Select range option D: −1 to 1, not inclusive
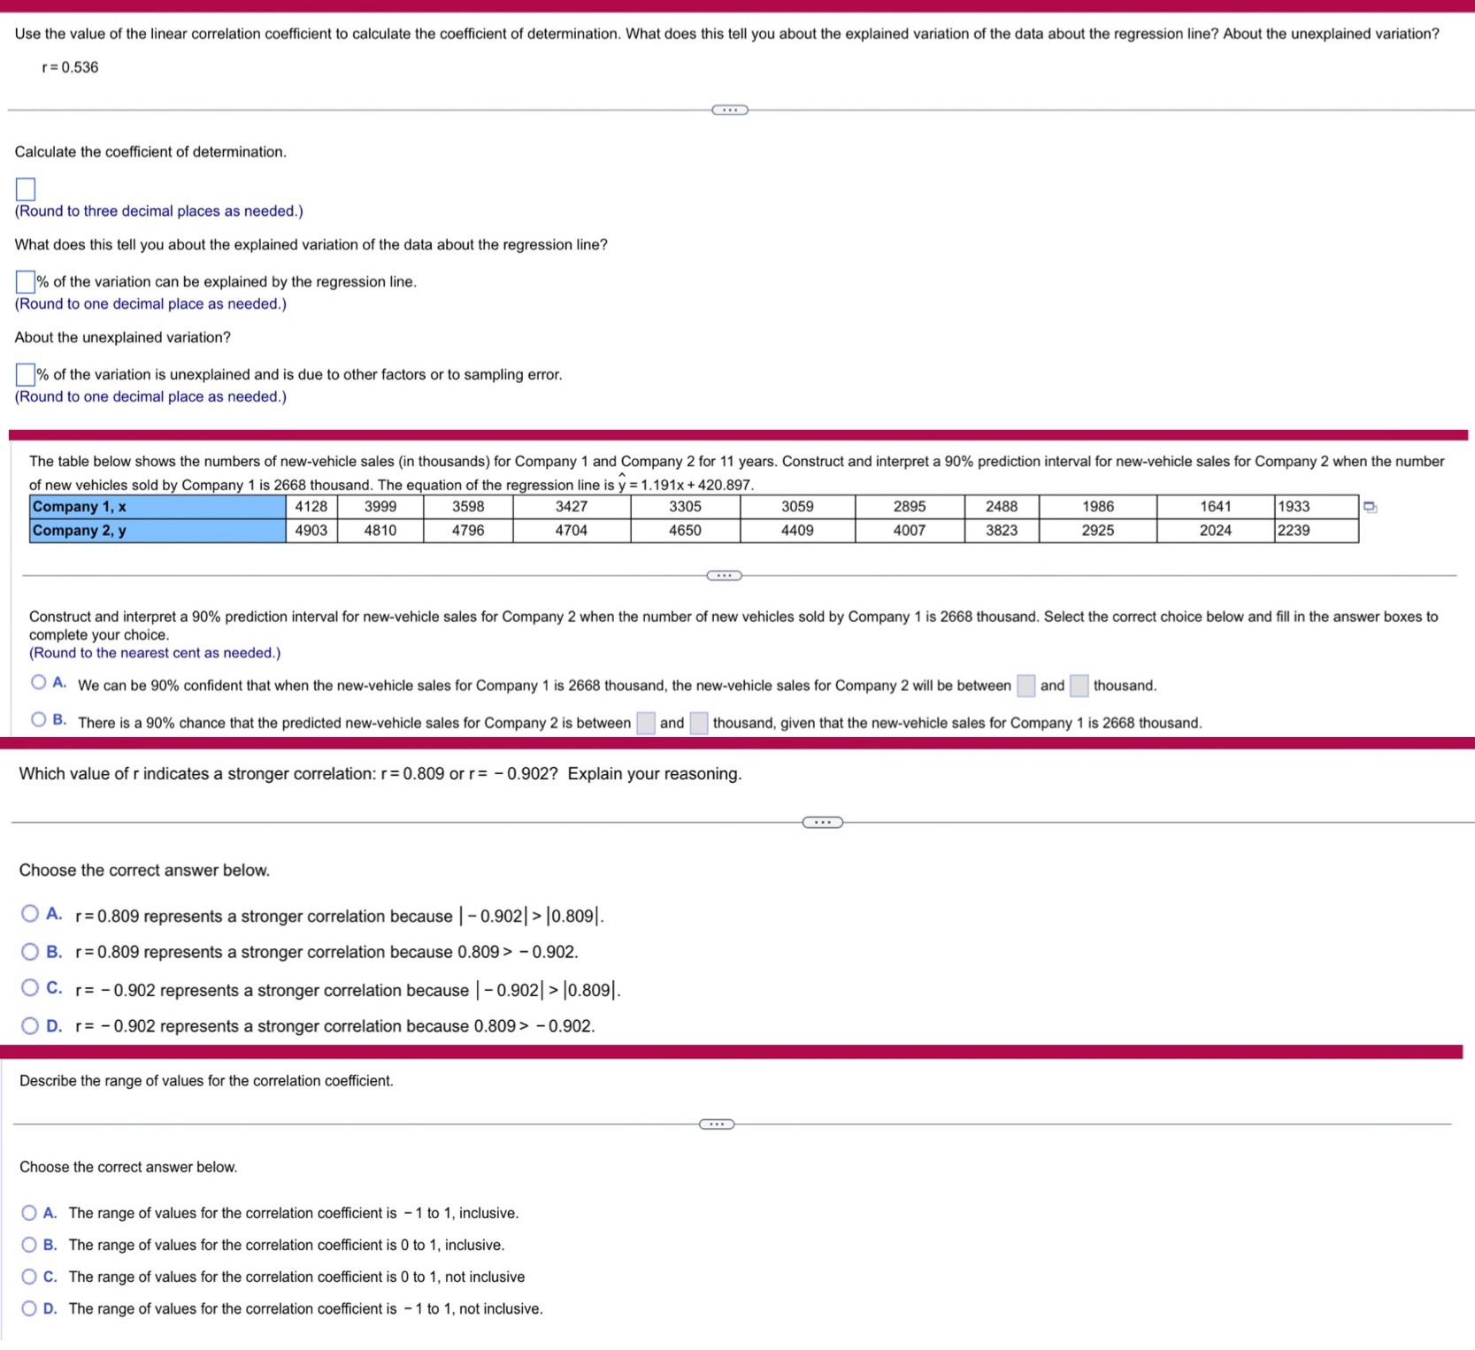The height and width of the screenshot is (1350, 1475). click(29, 1308)
